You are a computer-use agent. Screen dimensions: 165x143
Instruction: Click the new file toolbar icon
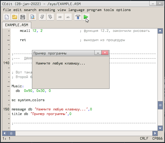(x=7, y=17)
